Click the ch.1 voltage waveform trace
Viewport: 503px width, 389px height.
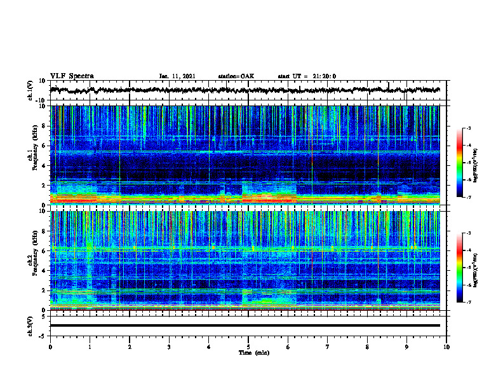pos(245,90)
